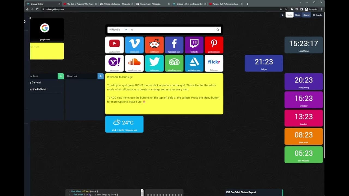Viewport: 349px width, 196px height.
Task: Click the search magnifier button
Action: click(x=218, y=30)
